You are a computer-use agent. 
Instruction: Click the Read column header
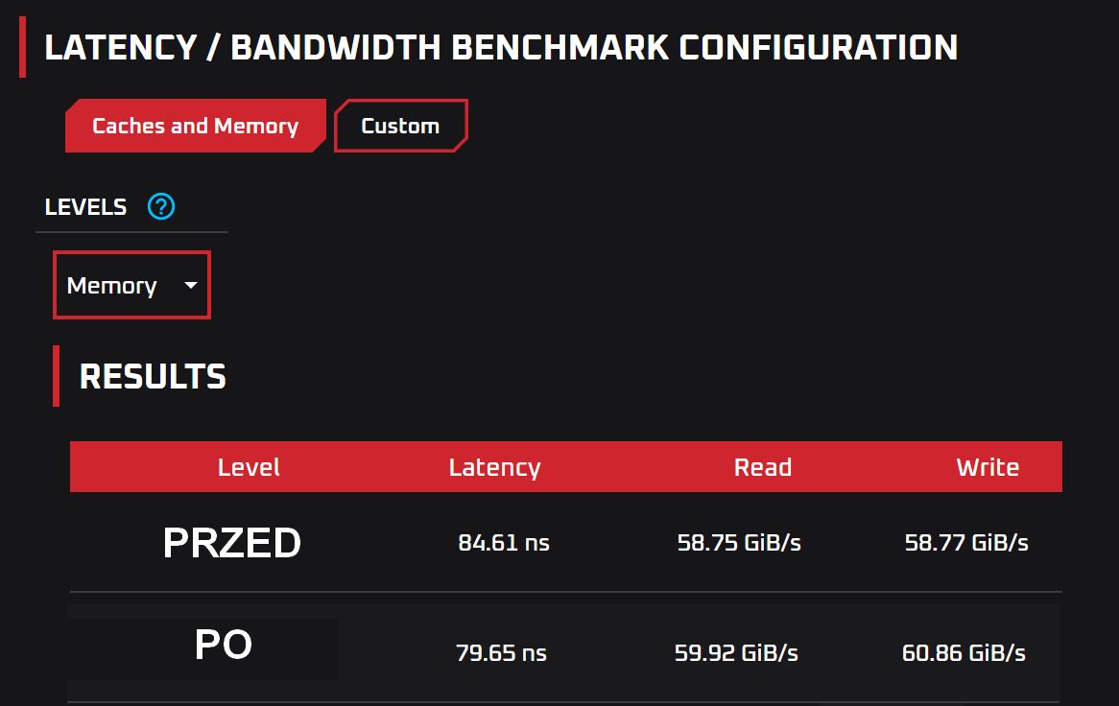[x=763, y=467]
